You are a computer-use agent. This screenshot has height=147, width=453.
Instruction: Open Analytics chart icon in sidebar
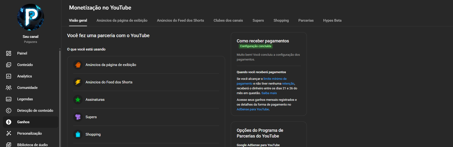(x=9, y=76)
